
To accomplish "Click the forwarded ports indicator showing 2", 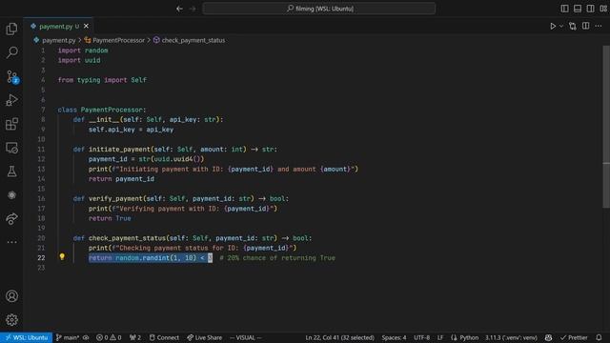I will [x=135, y=337].
